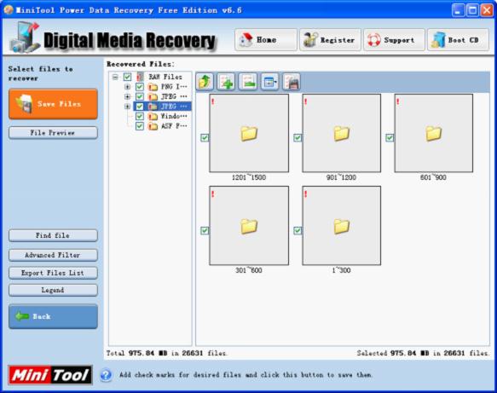Uncheck the Windo... folder checkbox
497x393 pixels.
click(x=140, y=116)
